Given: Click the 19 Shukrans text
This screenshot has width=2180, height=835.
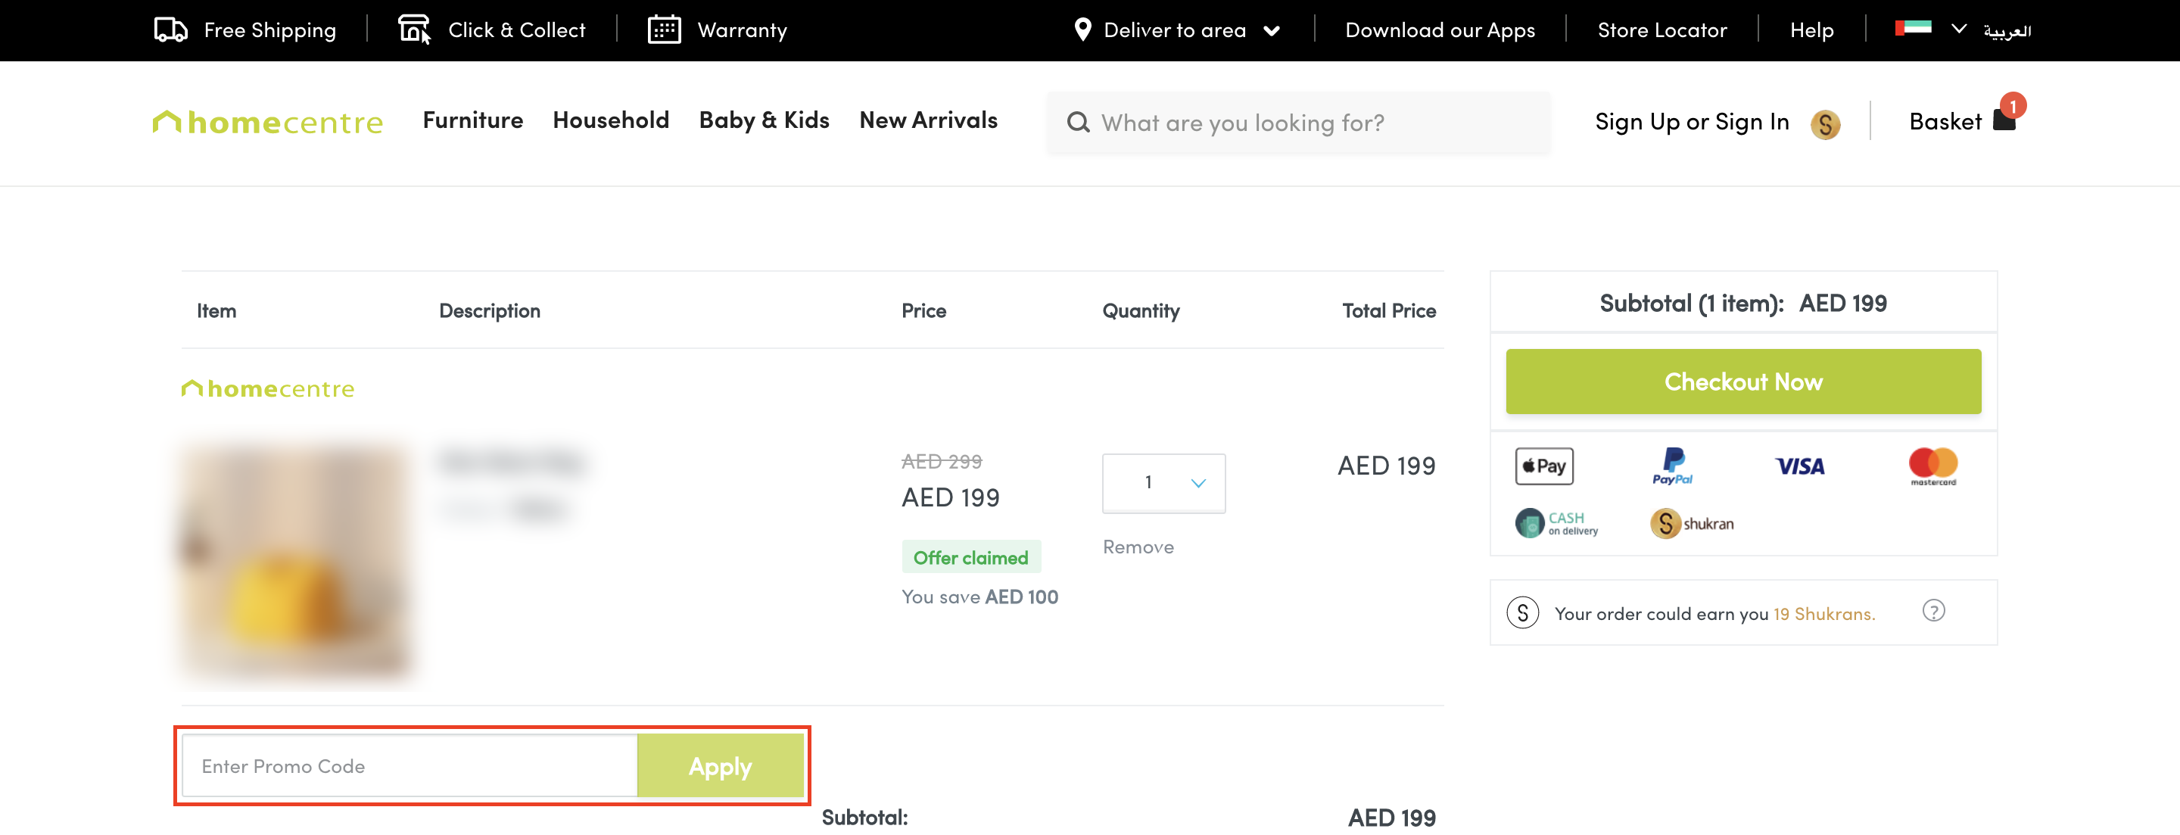Looking at the screenshot, I should pos(1823,614).
